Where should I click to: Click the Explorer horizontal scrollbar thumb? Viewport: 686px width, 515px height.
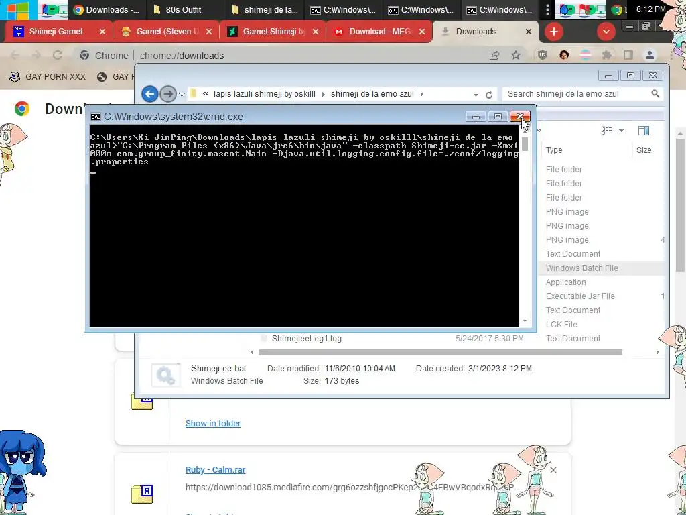[440, 353]
